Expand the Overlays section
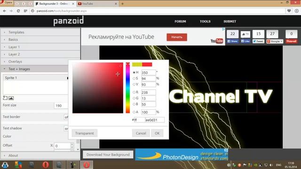This screenshot has height=169, width=301. click(40, 61)
